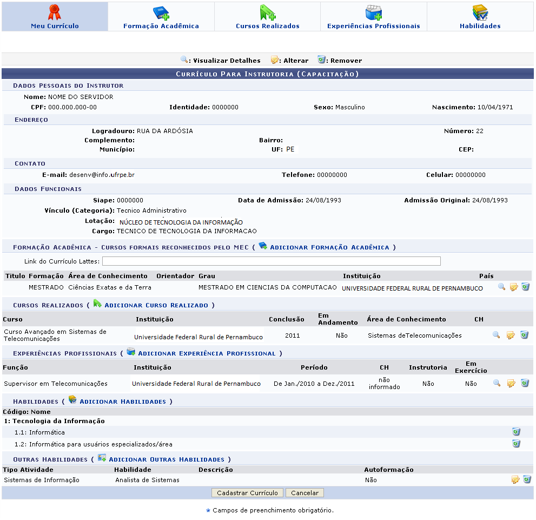The width and height of the screenshot is (536, 520).
Task: Remove the Mestrado academic formation row
Action: [525, 287]
